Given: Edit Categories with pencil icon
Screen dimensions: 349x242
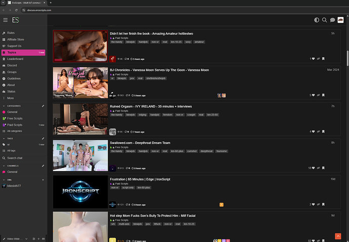Looking at the screenshot, I should [43, 106].
